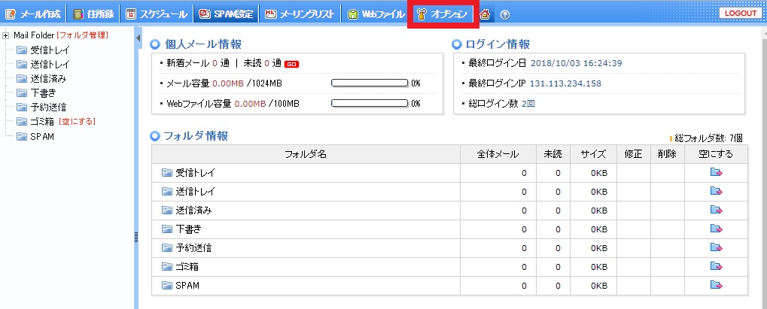Switch to the スケジュール tab
The image size is (767, 309).
(x=157, y=14)
